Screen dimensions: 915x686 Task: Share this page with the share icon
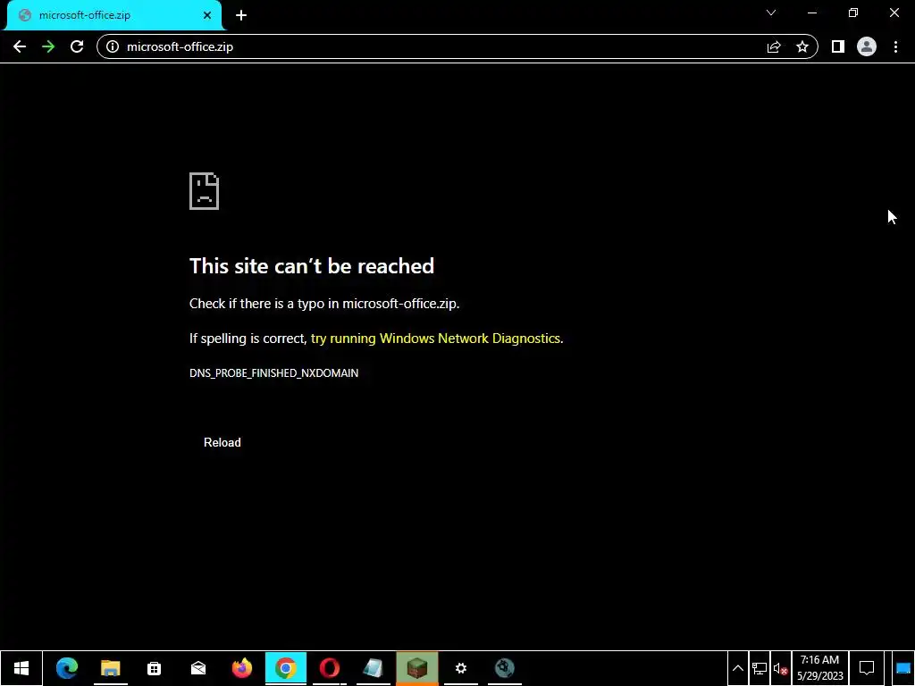point(774,46)
